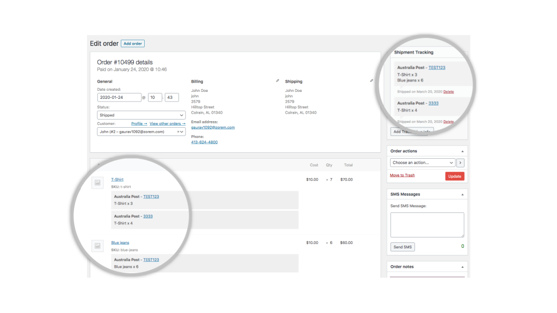Click SKU: t-shirt text

pyautogui.click(x=121, y=187)
